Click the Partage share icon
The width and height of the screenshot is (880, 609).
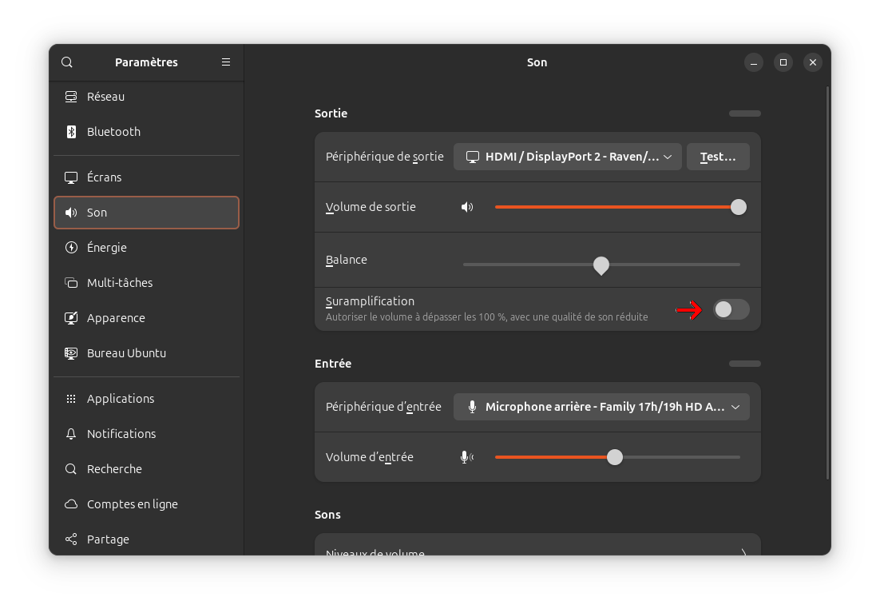71,539
